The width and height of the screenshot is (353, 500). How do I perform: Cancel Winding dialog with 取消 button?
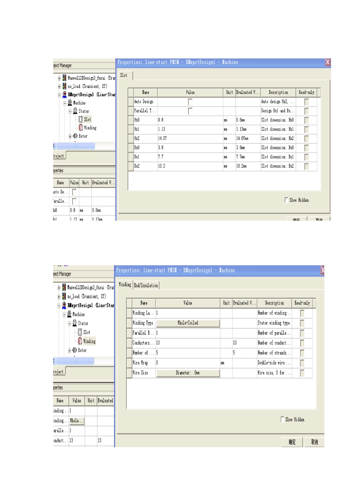pyautogui.click(x=314, y=442)
